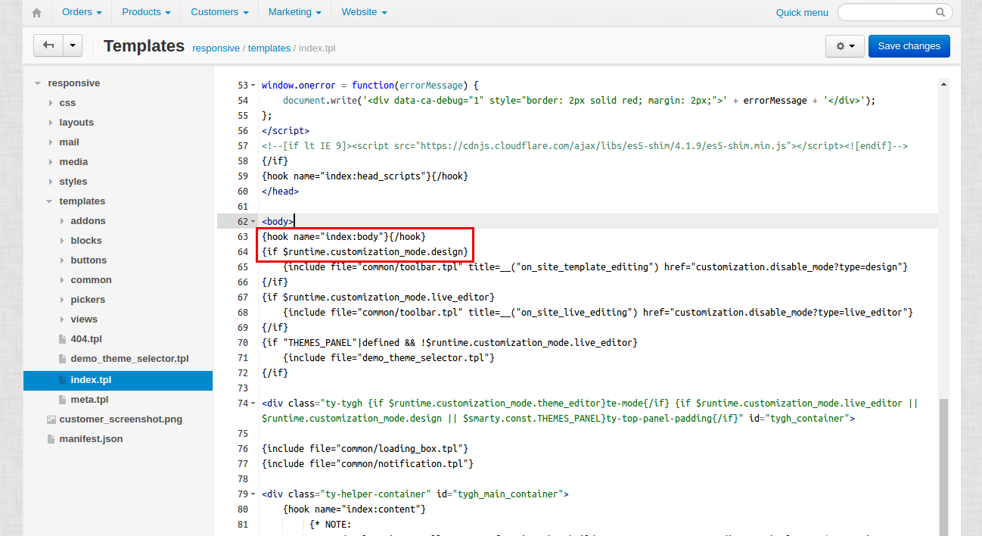Open the Website menu
Image resolution: width=982 pixels, height=536 pixels.
(x=364, y=12)
